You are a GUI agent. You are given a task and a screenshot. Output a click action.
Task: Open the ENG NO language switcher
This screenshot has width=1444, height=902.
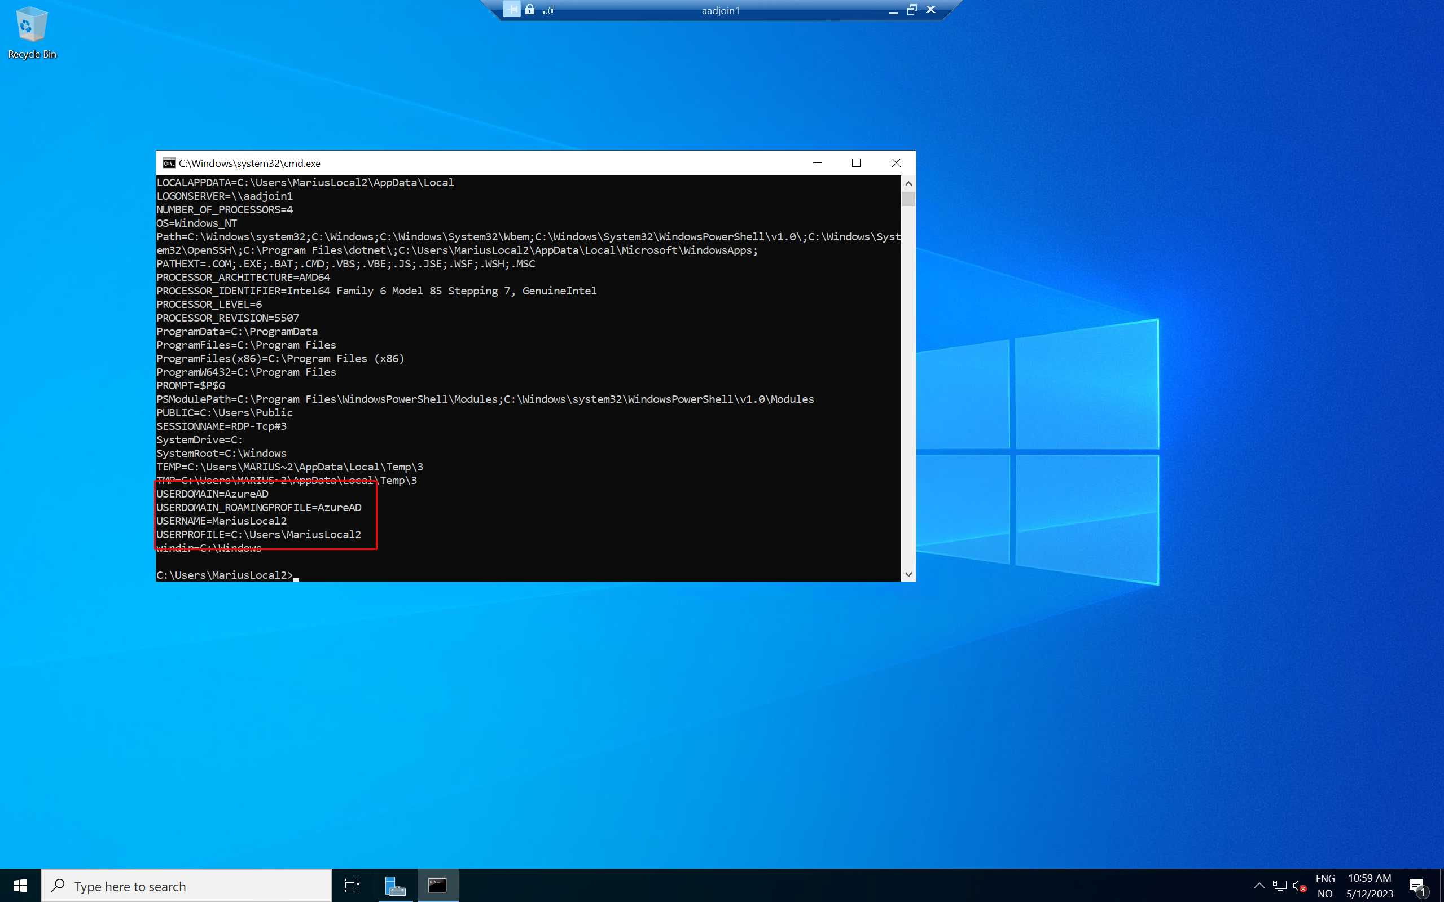click(1325, 886)
